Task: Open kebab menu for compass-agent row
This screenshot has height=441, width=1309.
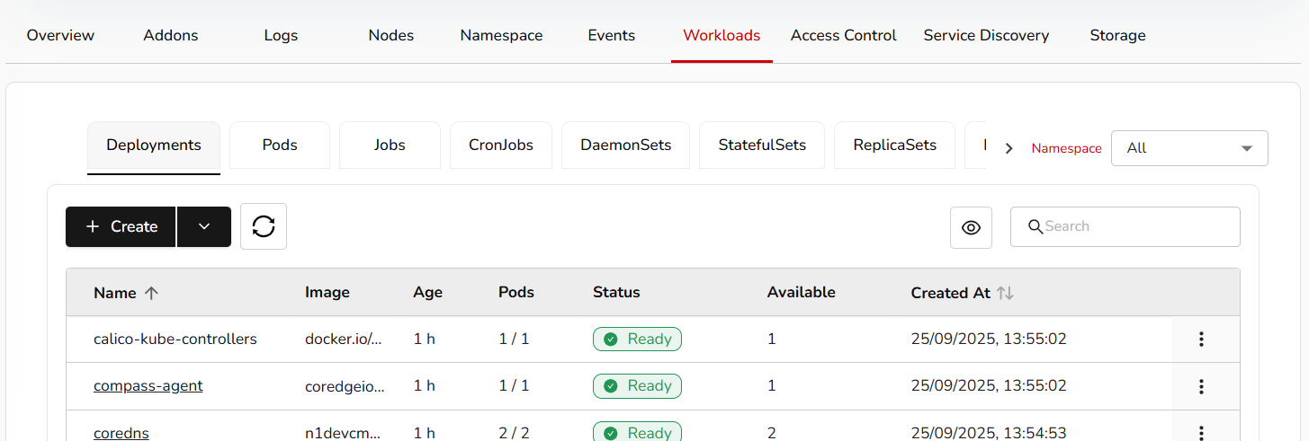Action: click(1200, 386)
